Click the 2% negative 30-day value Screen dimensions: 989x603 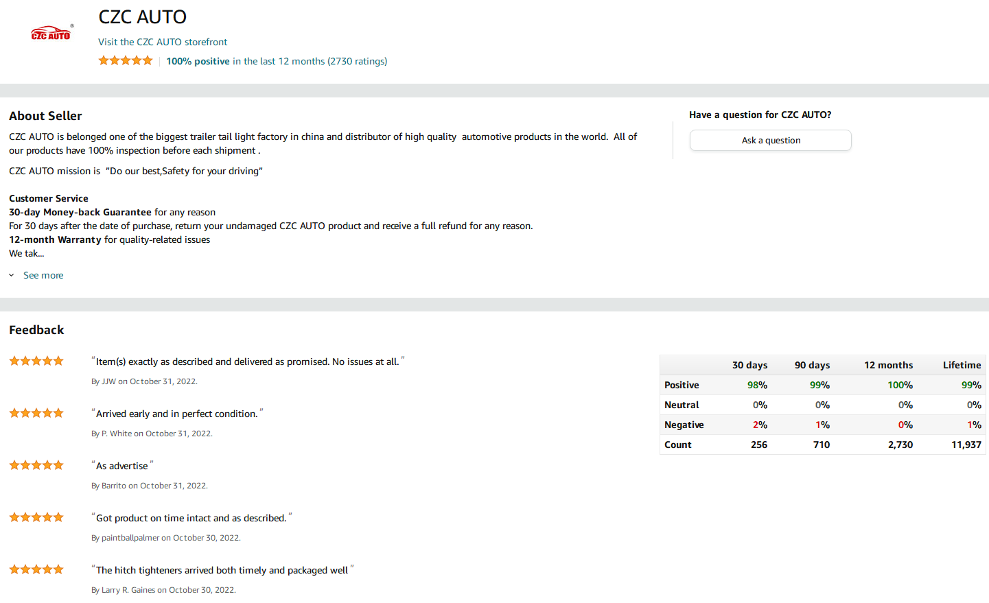(x=760, y=425)
